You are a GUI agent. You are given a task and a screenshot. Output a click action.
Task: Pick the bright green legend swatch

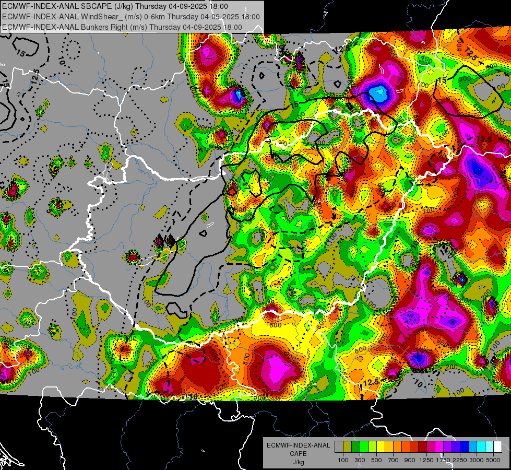(364, 446)
